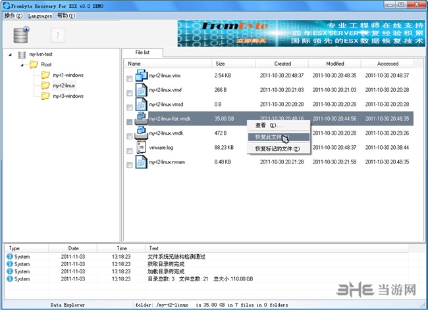Click the 88.23 KB size cell

[x=224, y=148]
